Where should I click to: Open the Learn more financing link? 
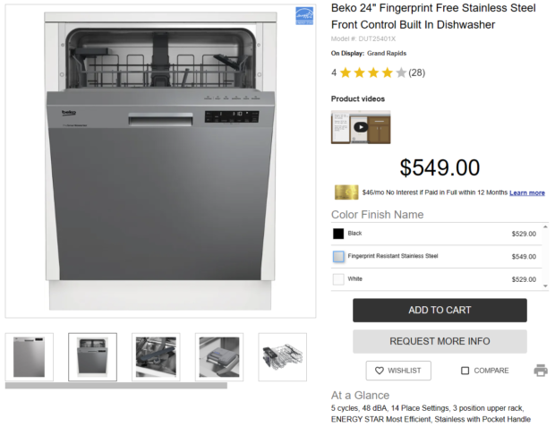click(527, 192)
